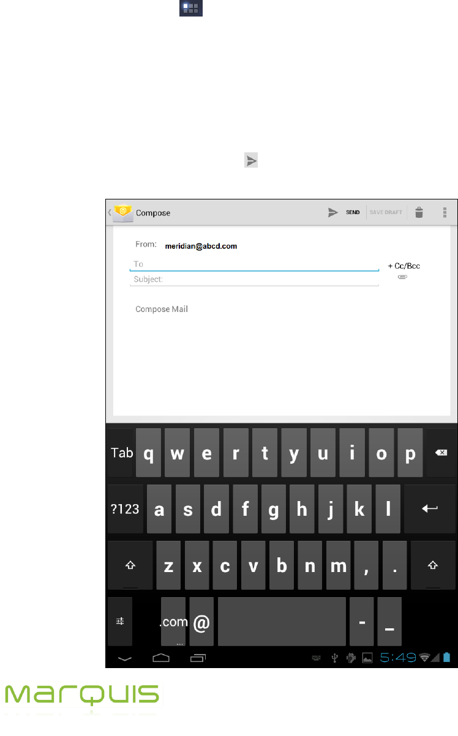Tap the Tab key on the keyboard
Screen dimensions: 458x736
tap(121, 453)
